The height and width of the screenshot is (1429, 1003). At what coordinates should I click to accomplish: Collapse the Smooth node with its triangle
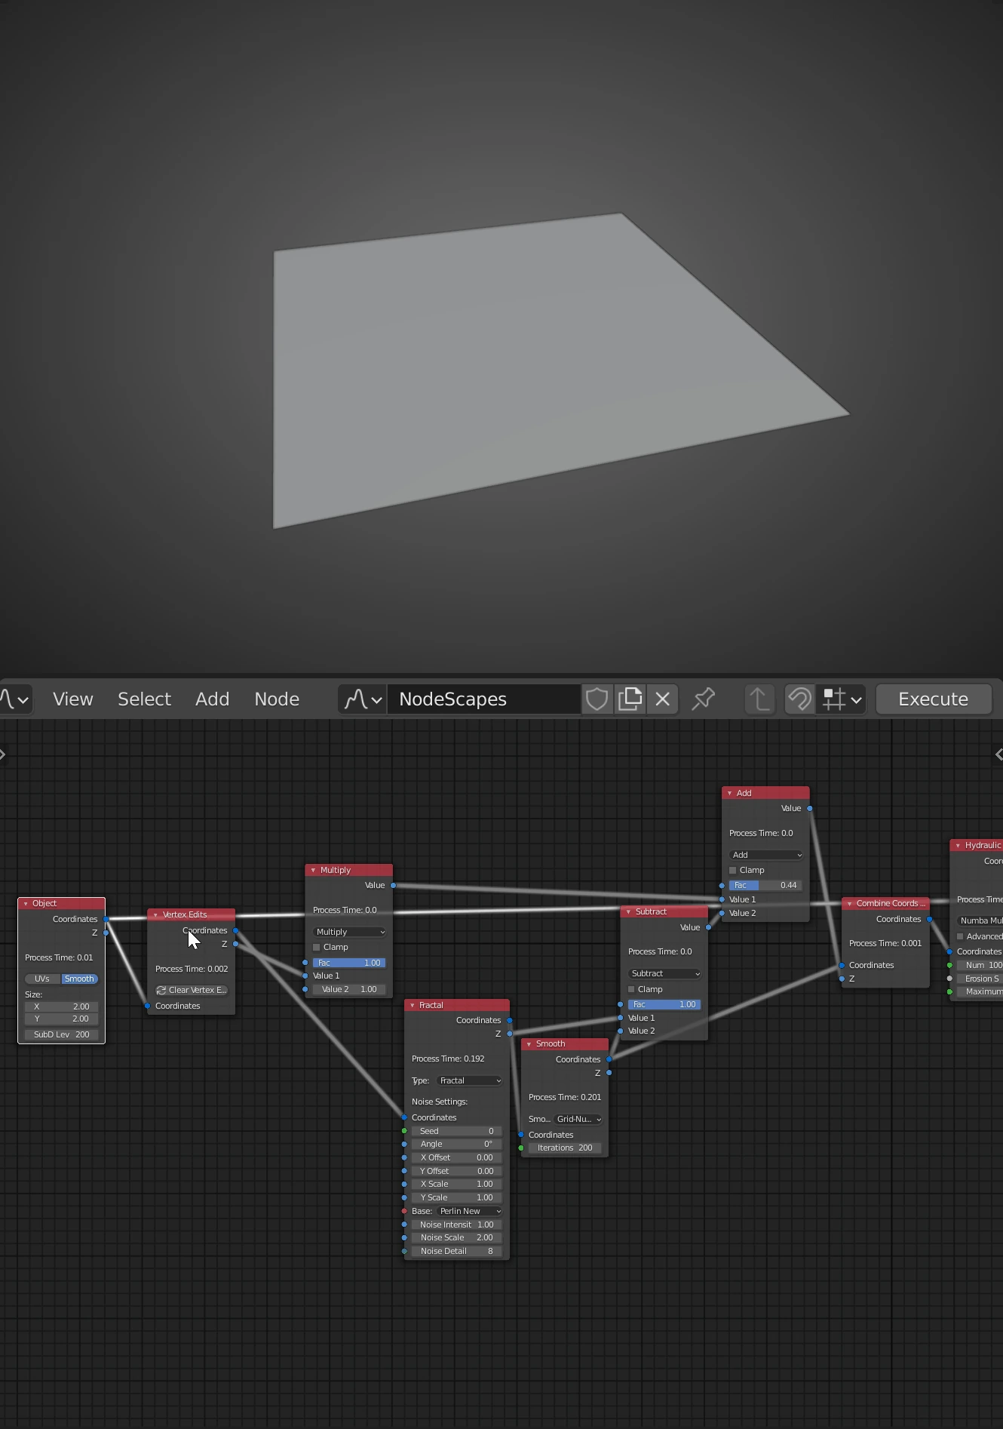point(529,1044)
